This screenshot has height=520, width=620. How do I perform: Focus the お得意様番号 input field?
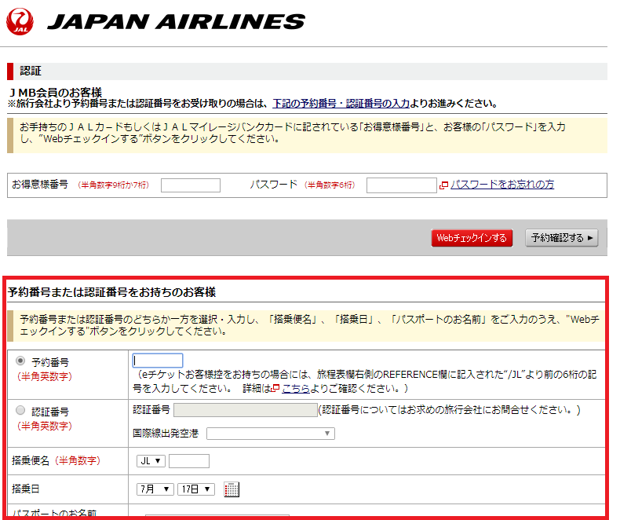191,185
